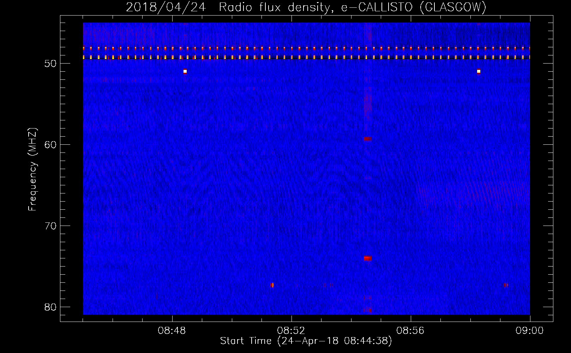The height and width of the screenshot is (353, 571).
Task: Click the red burst at 74 MHz
Action: click(368, 258)
